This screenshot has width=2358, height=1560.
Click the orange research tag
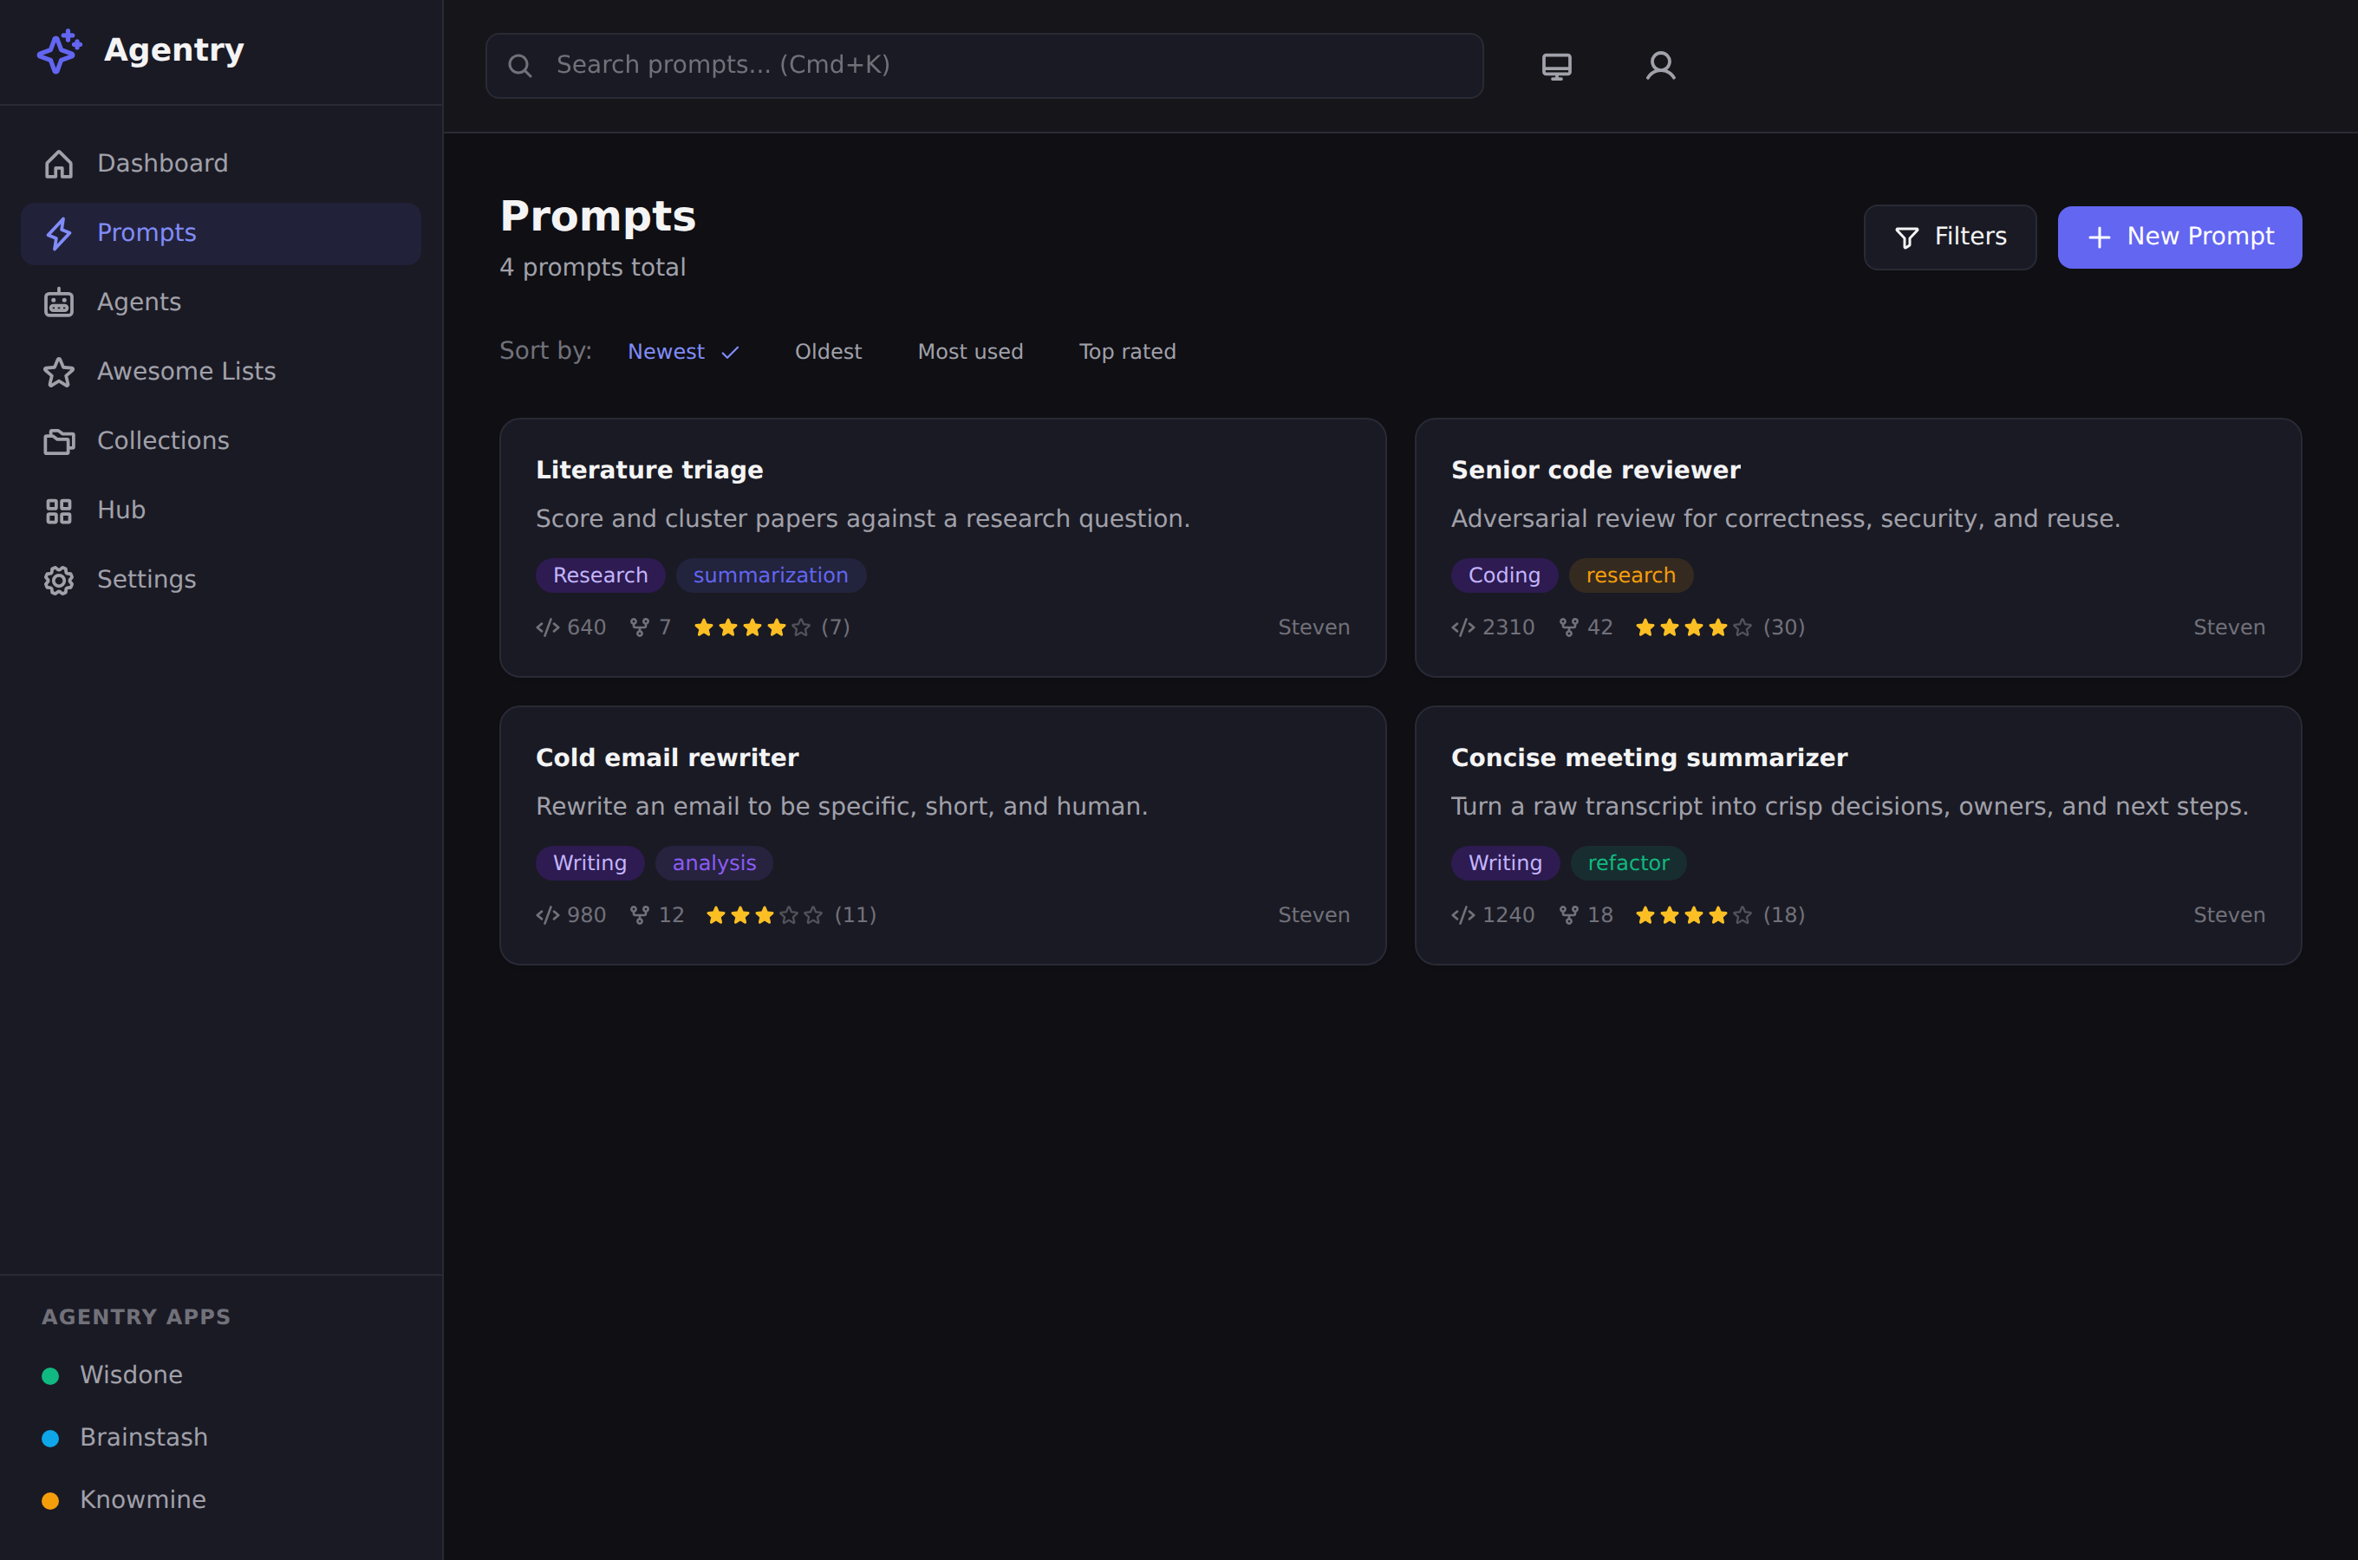[x=1630, y=575]
